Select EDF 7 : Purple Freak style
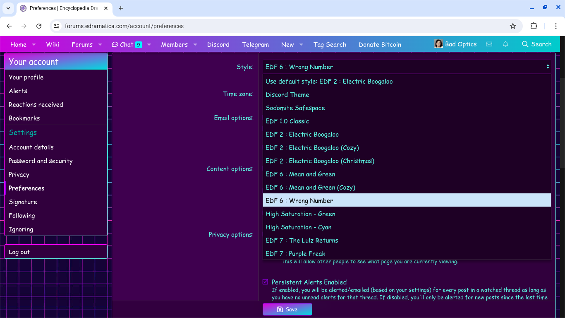Viewport: 565px width, 318px height. 295,254
